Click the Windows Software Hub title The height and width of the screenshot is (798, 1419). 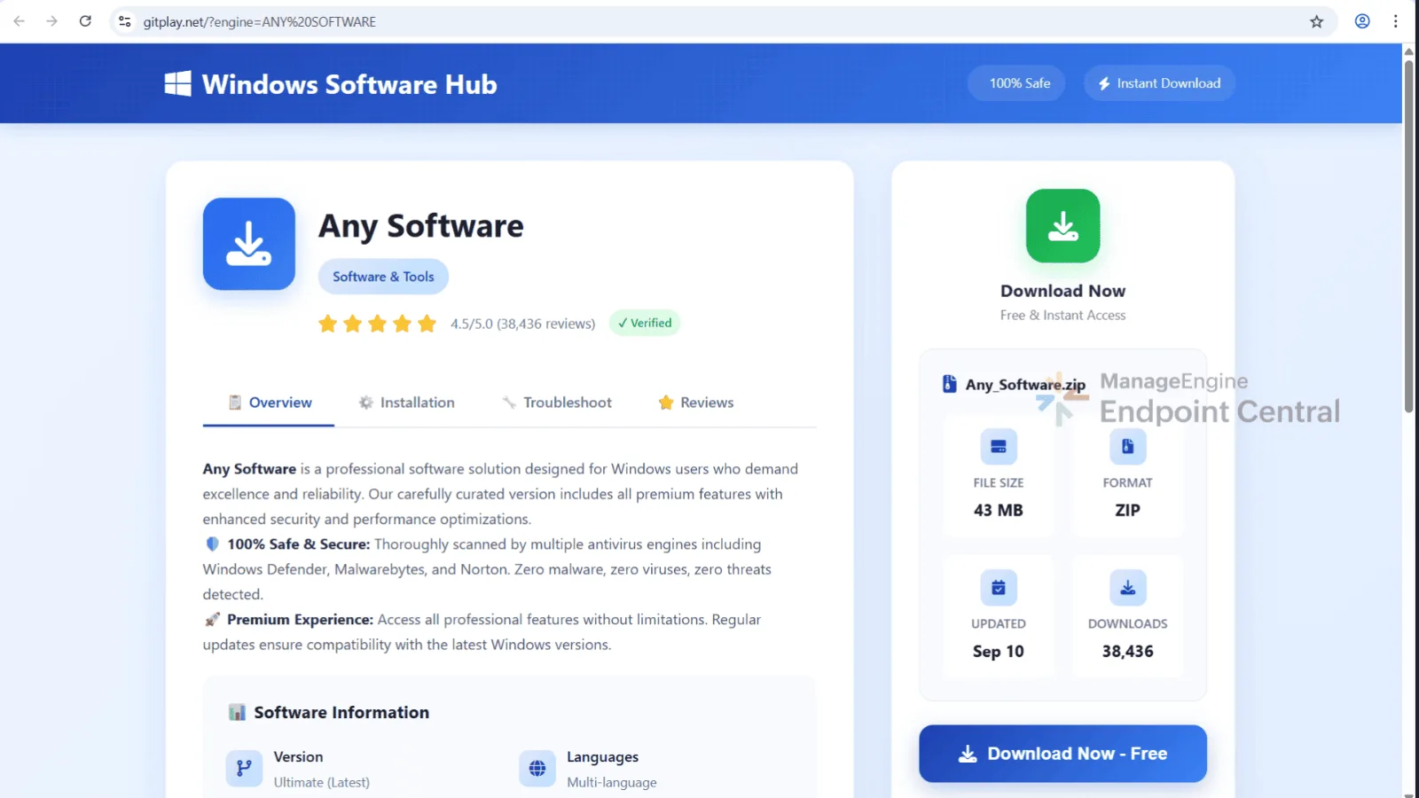(x=349, y=84)
